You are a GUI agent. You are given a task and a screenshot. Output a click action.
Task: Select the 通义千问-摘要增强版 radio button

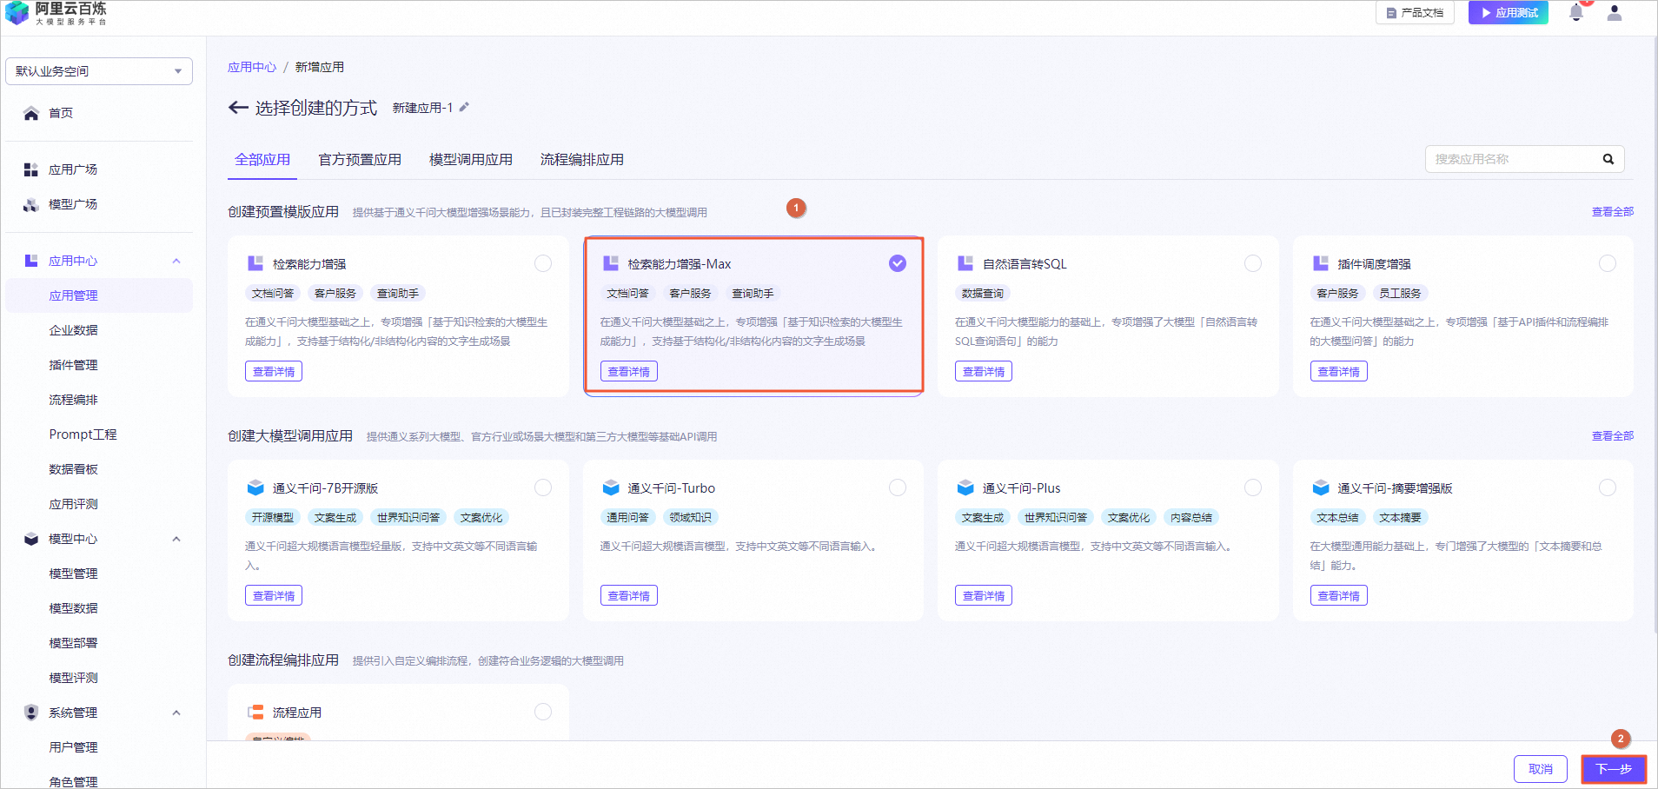click(x=1608, y=487)
